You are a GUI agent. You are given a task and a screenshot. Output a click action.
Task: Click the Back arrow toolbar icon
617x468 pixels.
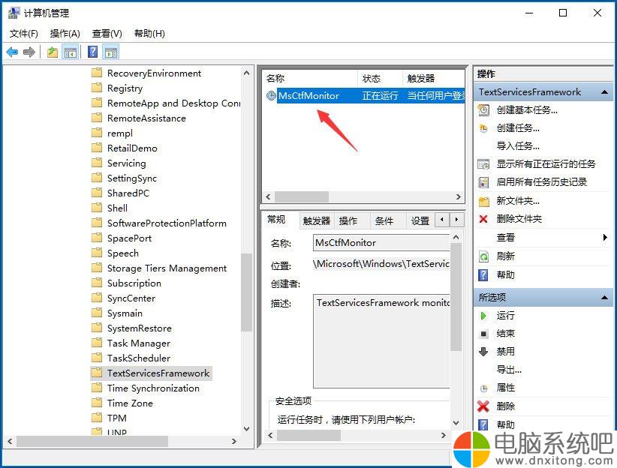(x=12, y=52)
